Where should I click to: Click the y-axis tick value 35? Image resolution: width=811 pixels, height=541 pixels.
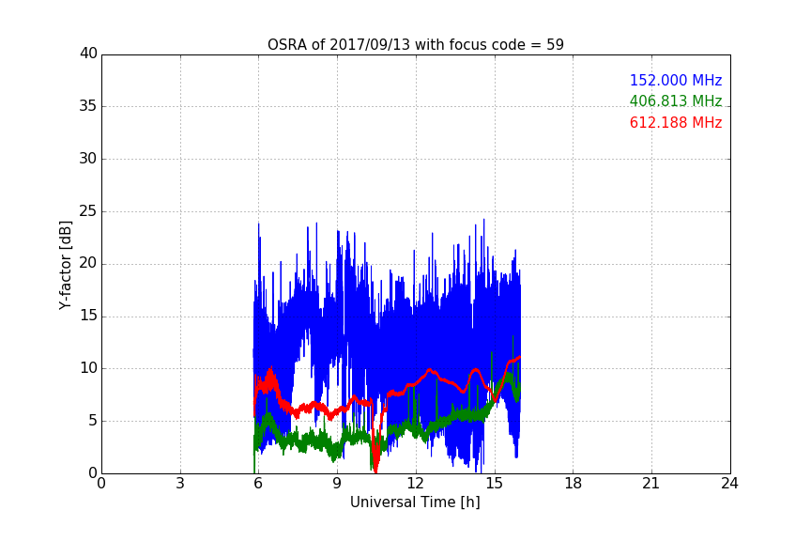coord(88,106)
